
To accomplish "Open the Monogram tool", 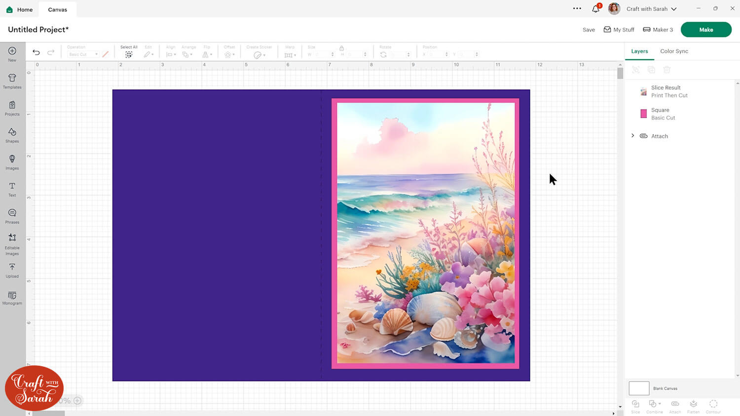I will (12, 297).
